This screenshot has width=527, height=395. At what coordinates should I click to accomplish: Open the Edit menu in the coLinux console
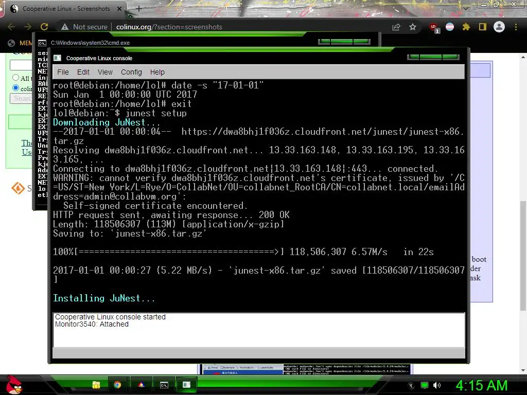click(83, 72)
